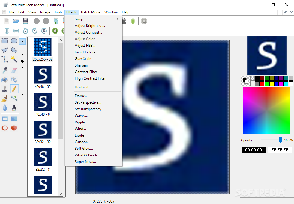This screenshot has height=204, width=294.
Task: Choose the Soft Glow effect
Action: 93,149
